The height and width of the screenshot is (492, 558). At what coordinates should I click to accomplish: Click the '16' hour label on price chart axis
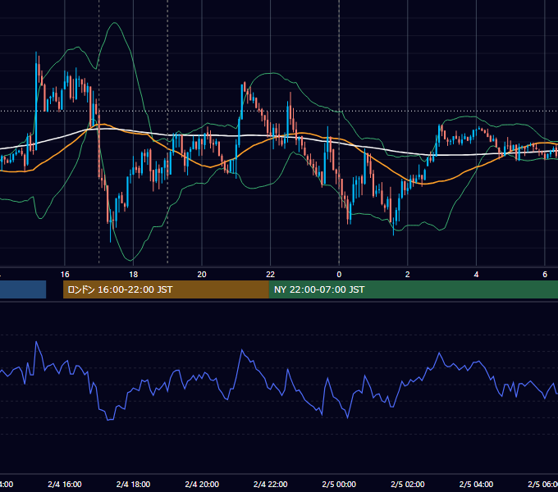(65, 275)
